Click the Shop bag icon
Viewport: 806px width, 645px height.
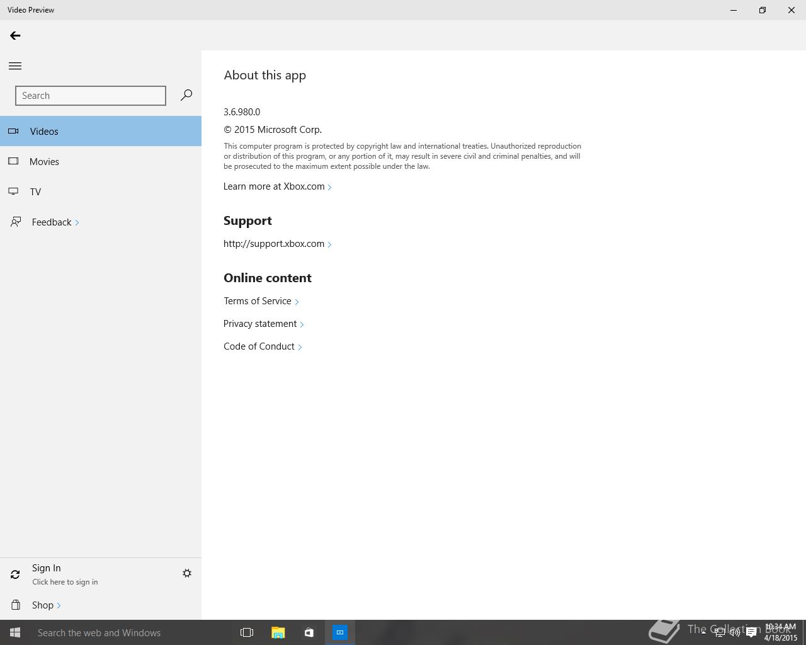[15, 605]
